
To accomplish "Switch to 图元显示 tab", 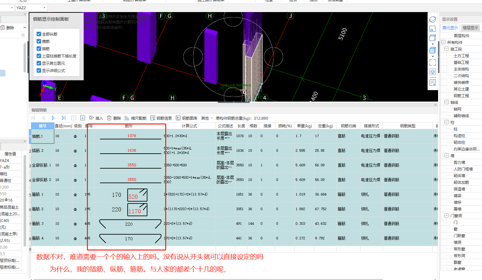I will click(450, 28).
